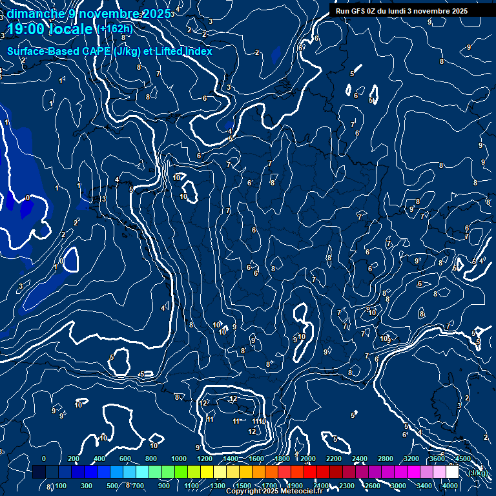Click the '19:00 locale' time label

click(x=50, y=29)
